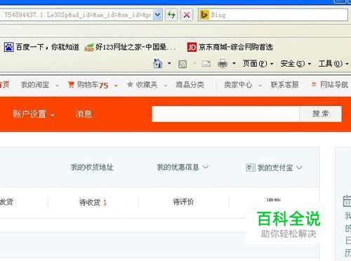Open 网站导航 menu

334,85
